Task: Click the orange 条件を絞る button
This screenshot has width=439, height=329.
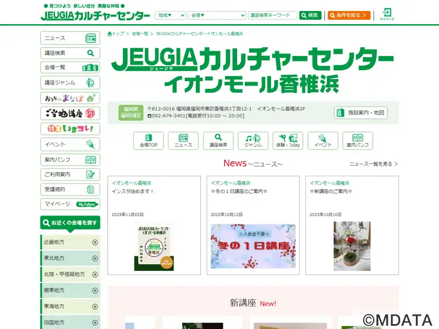Action: tap(349, 15)
